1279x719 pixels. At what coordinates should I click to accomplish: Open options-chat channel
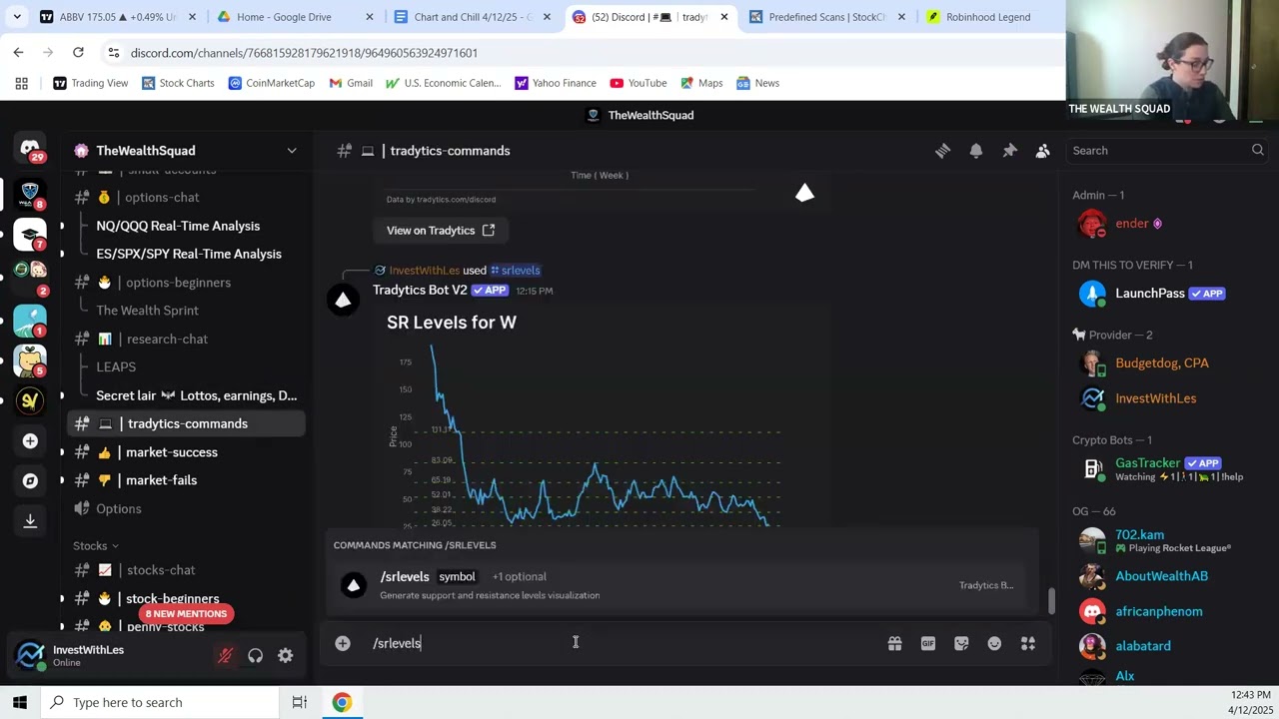tap(186, 198)
